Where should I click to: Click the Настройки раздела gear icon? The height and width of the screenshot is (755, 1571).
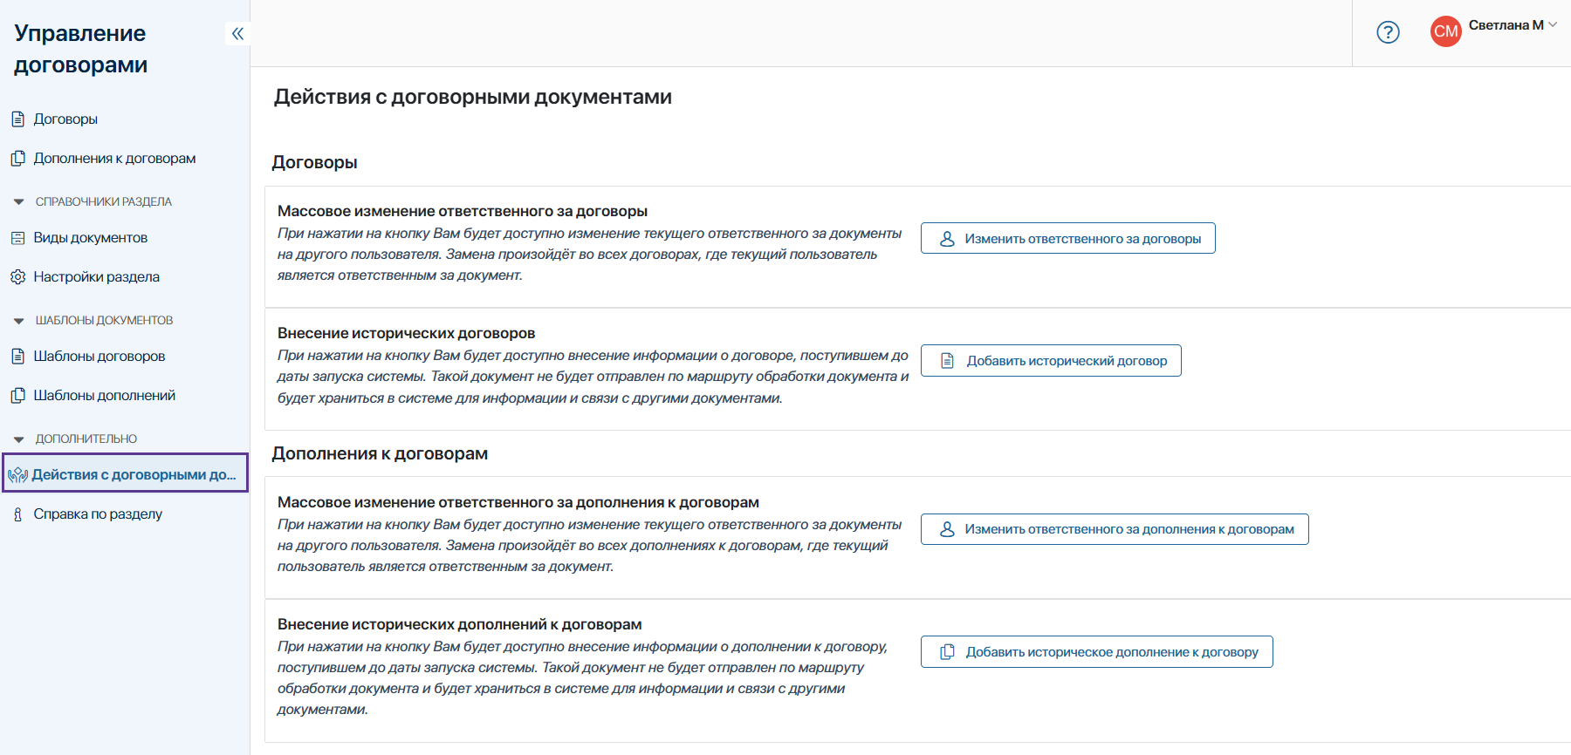point(17,277)
